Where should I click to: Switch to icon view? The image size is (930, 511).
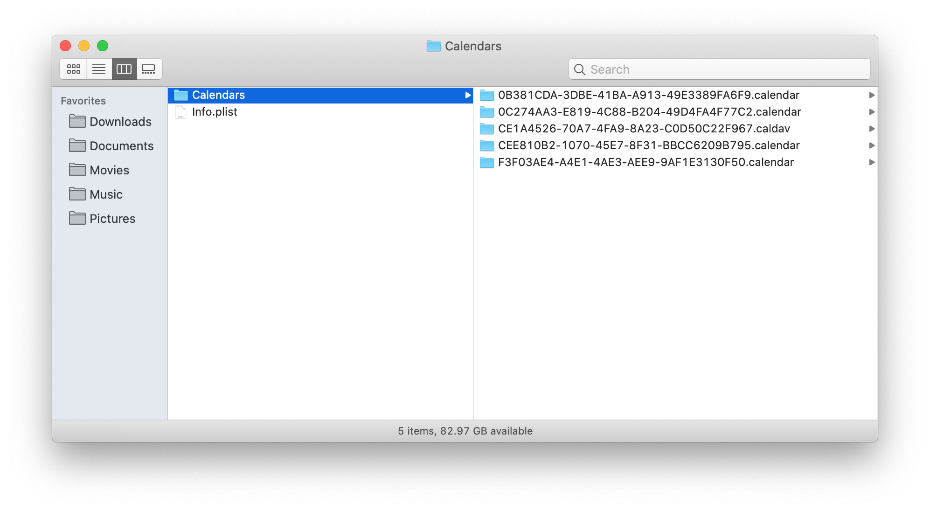click(73, 69)
